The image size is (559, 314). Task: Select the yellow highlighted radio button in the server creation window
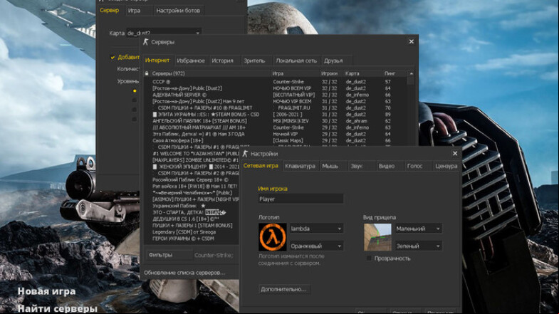135,91
